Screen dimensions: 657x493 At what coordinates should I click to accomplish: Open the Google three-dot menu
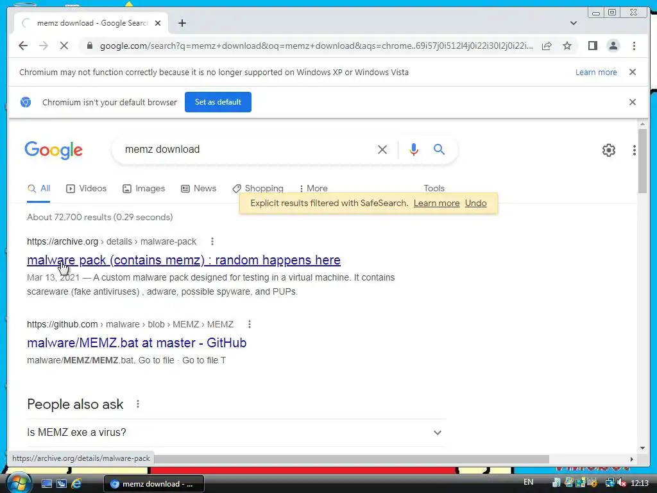(x=635, y=150)
